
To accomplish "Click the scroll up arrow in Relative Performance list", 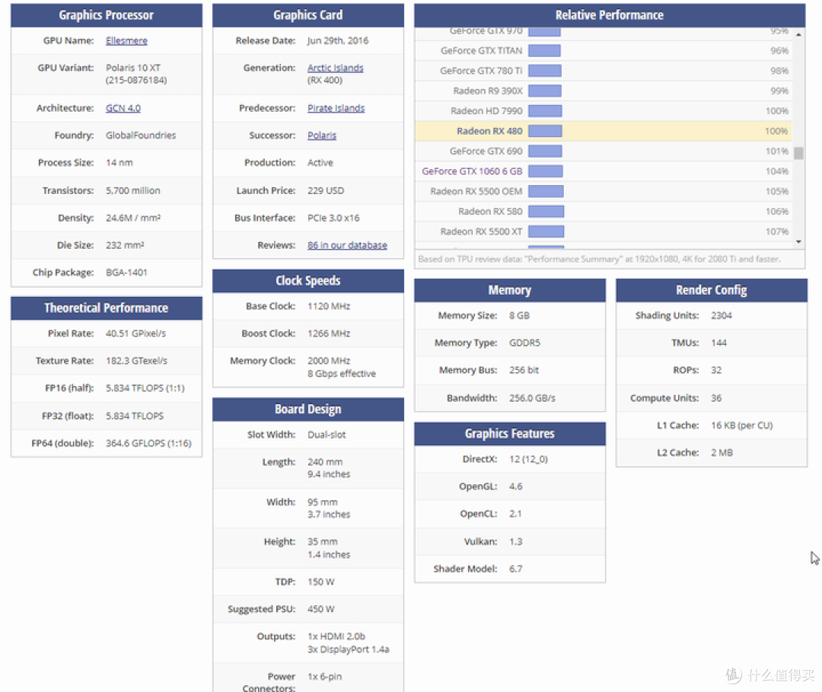I will click(798, 34).
